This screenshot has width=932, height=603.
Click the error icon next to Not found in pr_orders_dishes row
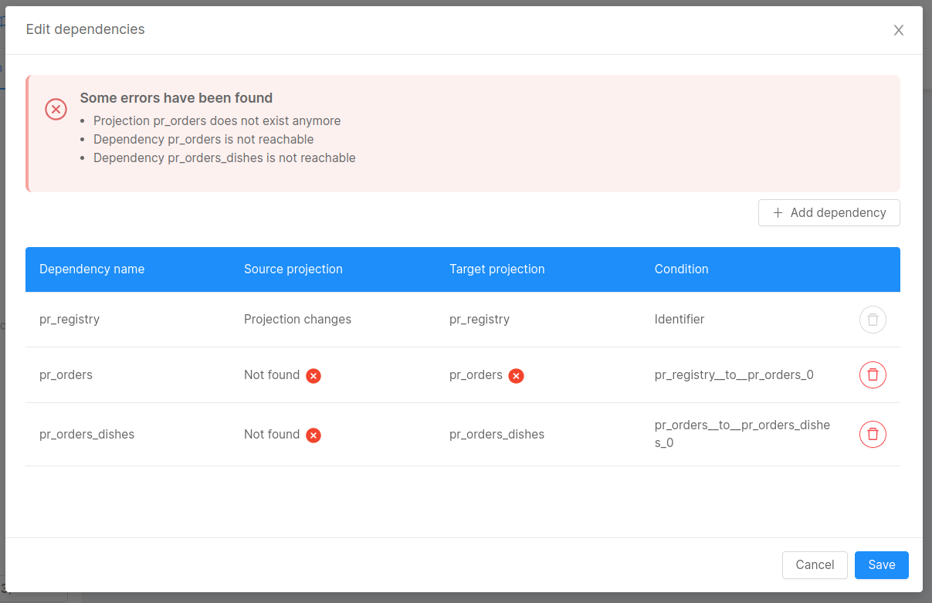[313, 435]
